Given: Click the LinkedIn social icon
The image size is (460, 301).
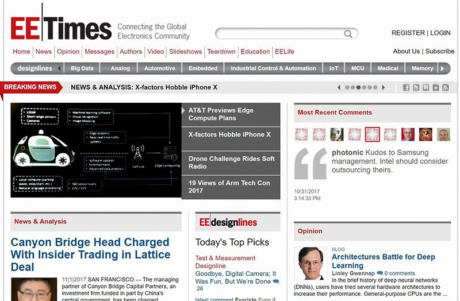Looking at the screenshot, I should 426,88.
